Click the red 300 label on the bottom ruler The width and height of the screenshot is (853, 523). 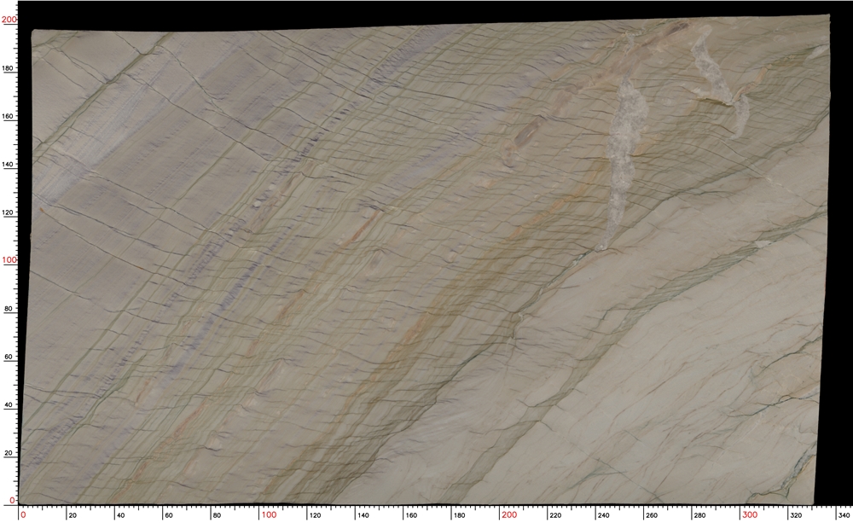(749, 514)
